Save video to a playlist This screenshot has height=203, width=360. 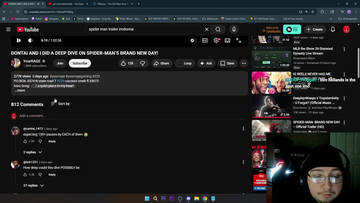coord(227,63)
